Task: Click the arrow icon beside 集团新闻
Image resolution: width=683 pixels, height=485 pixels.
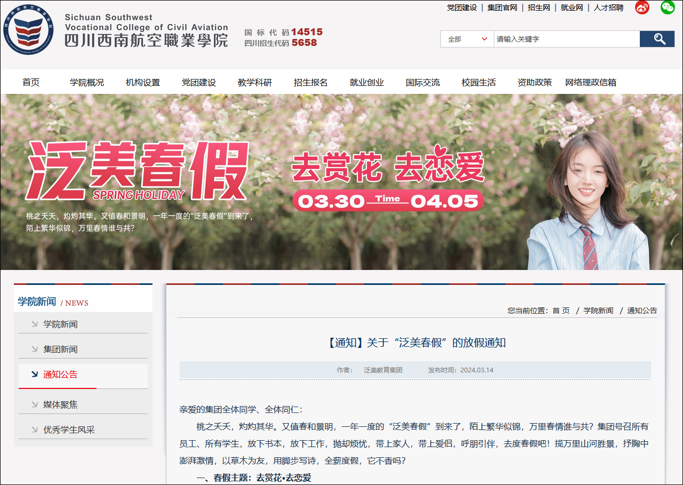Action: coord(35,349)
